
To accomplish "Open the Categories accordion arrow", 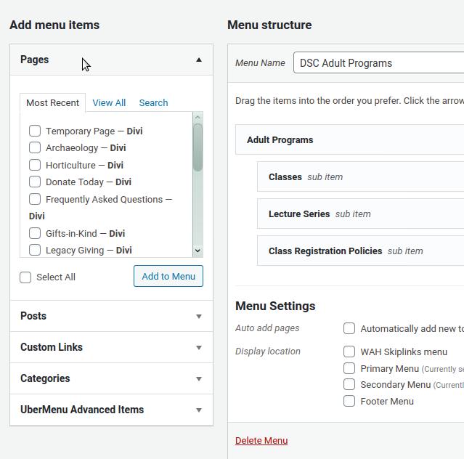I will point(199,379).
